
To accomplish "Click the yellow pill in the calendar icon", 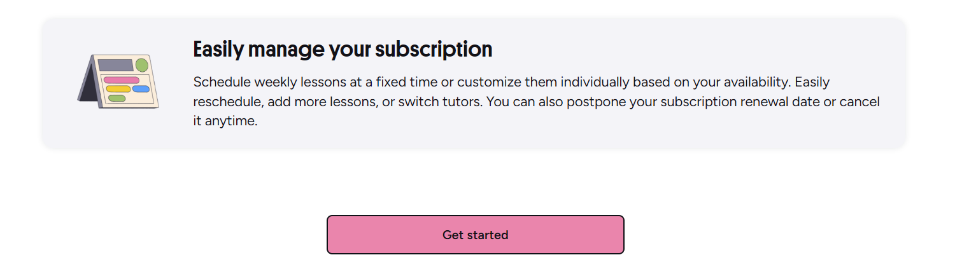I will pos(118,89).
